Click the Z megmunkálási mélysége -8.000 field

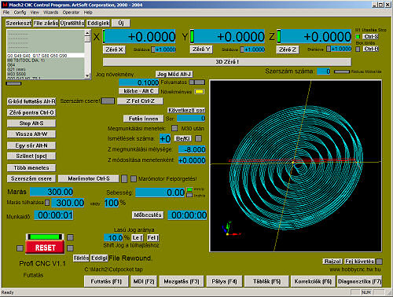pos(192,149)
